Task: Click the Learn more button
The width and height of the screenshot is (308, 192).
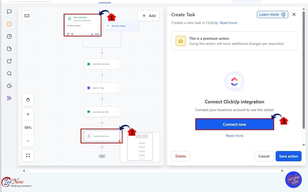Action: coord(272,15)
